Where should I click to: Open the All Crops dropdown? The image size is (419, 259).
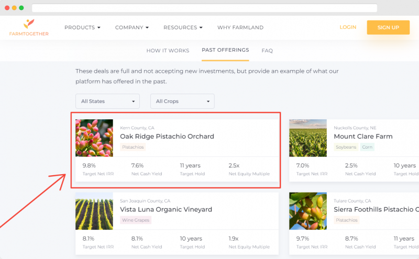[x=182, y=101]
